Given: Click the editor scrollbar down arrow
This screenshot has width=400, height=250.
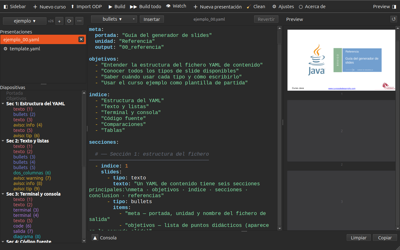Looking at the screenshot, I should point(280,228).
